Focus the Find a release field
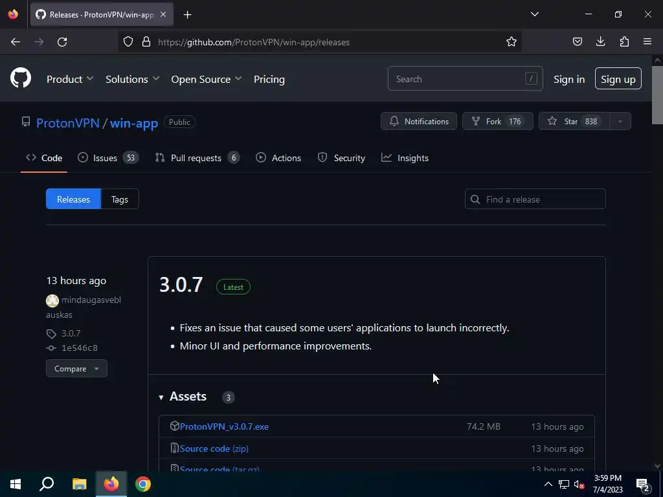This screenshot has height=497, width=663. tap(535, 199)
